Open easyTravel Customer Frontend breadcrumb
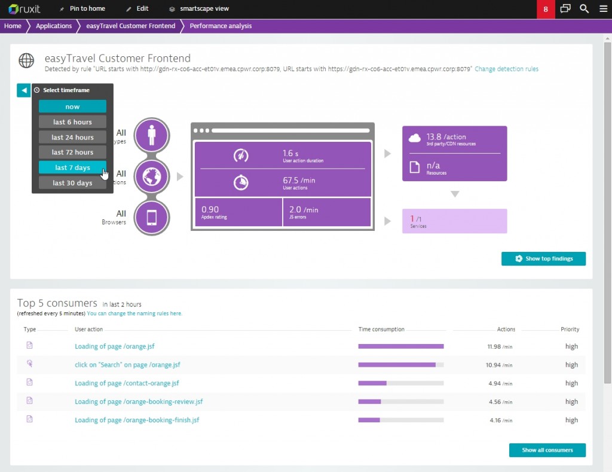 tap(131, 26)
